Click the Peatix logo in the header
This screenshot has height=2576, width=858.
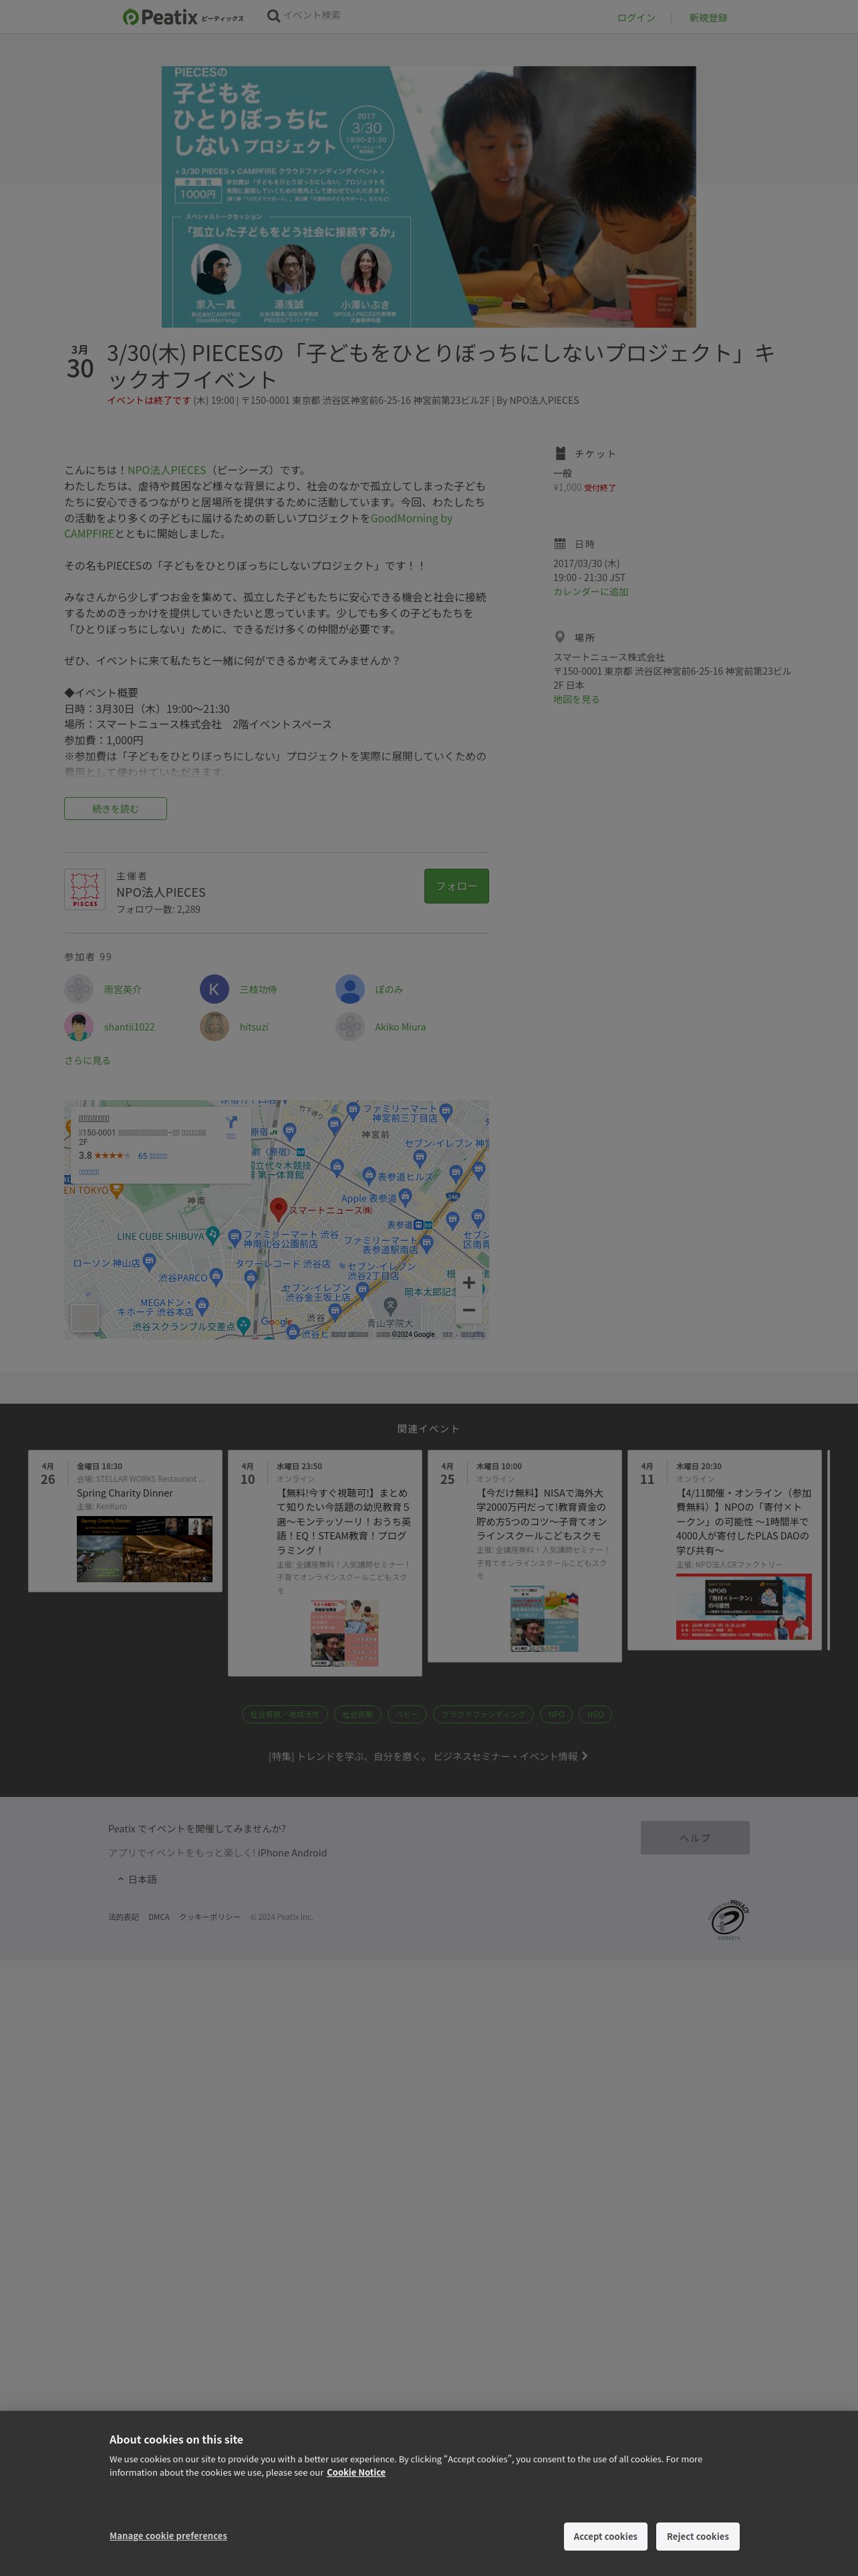[x=183, y=17]
